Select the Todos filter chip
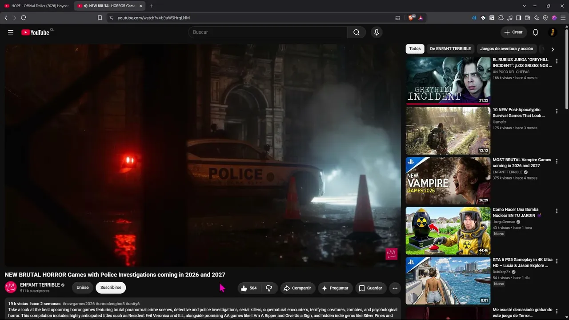The image size is (569, 320). pos(415,49)
